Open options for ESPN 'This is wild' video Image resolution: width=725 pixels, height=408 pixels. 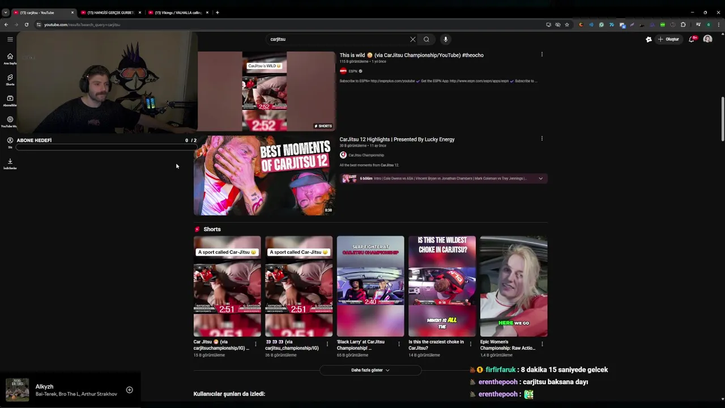pos(542,54)
